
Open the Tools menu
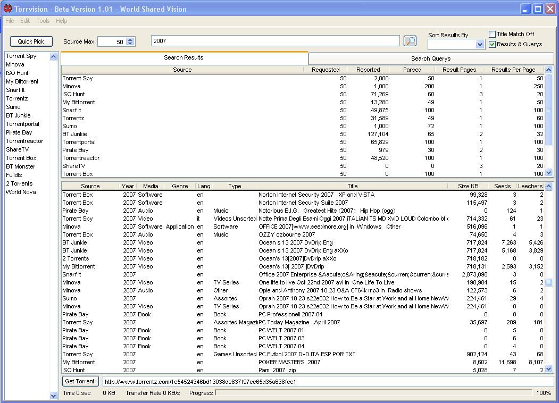pyautogui.click(x=43, y=21)
